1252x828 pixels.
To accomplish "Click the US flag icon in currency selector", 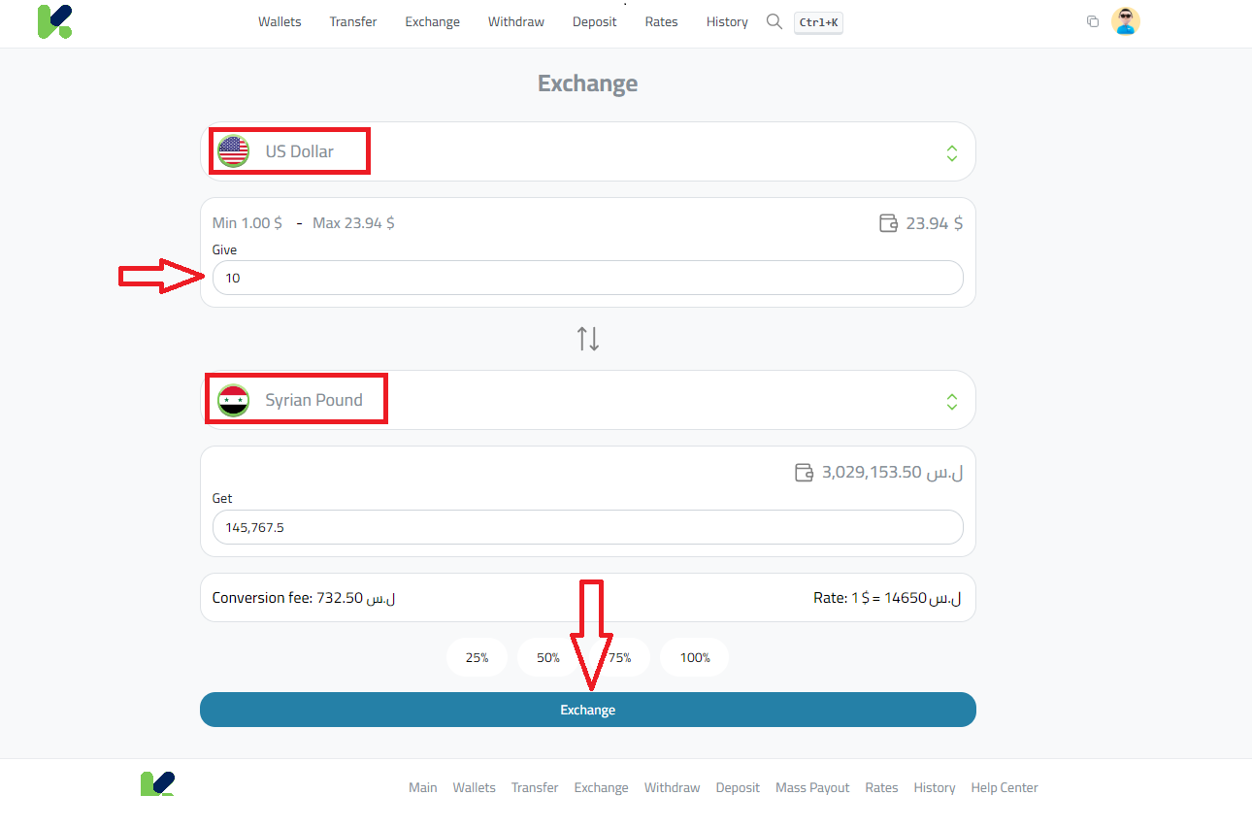I will (233, 150).
